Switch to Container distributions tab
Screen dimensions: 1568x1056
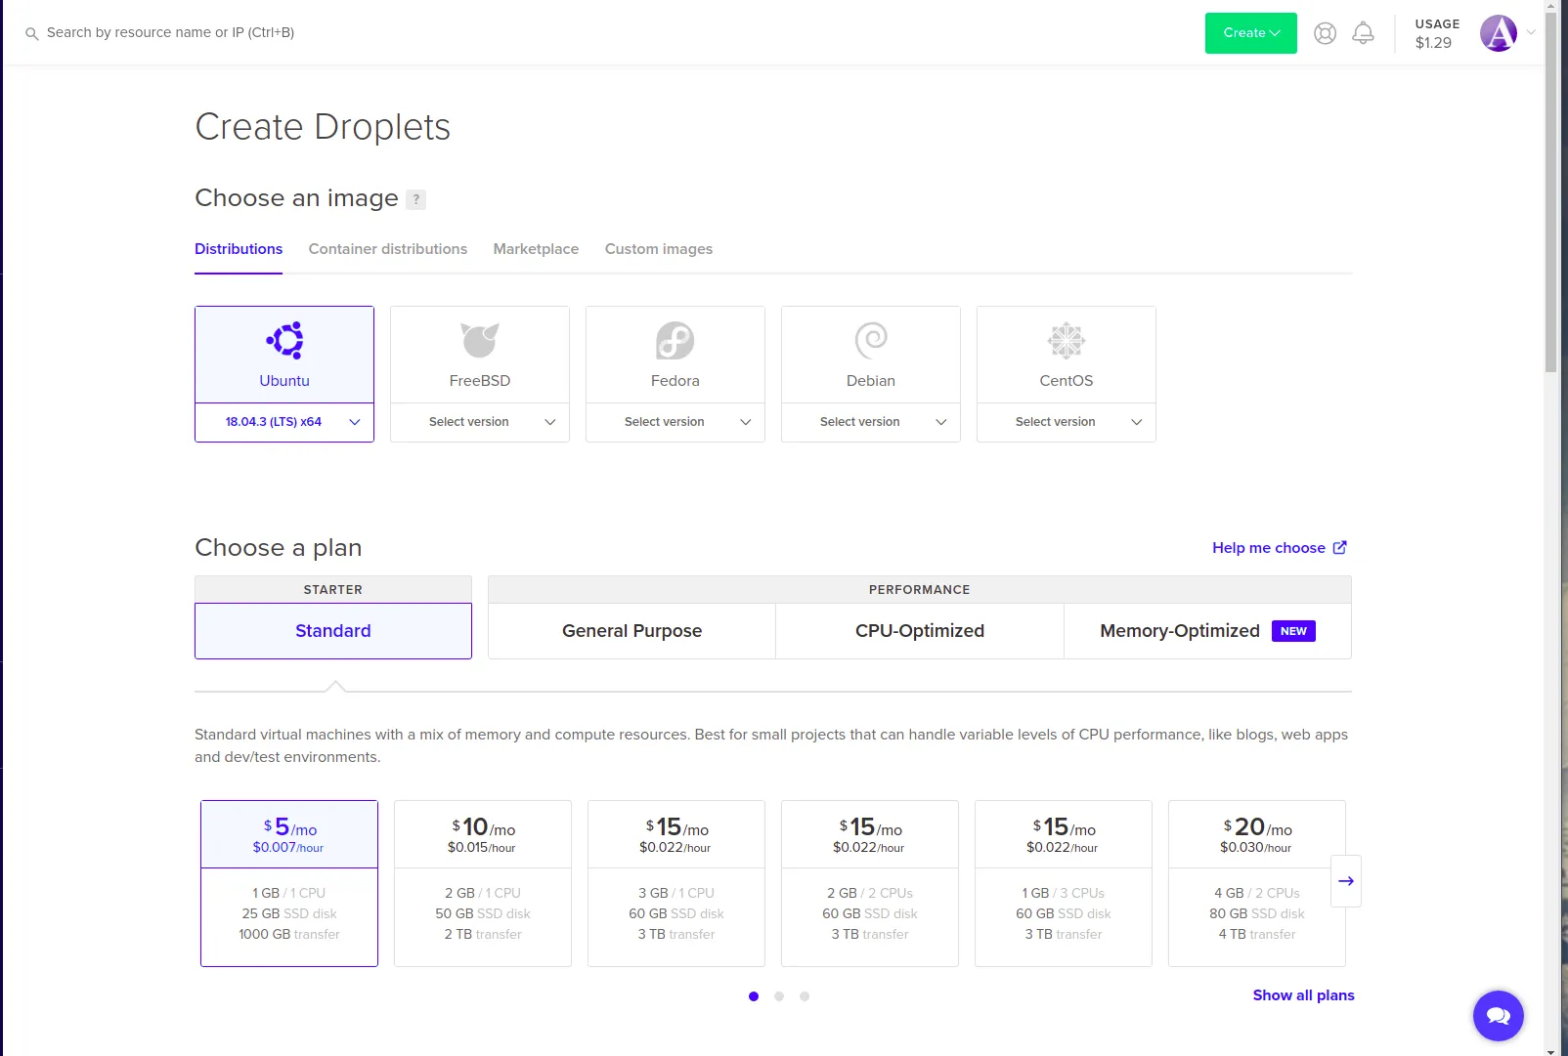[388, 249]
